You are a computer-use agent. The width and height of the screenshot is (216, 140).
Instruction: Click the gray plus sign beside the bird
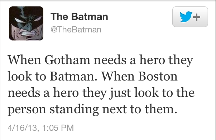coord(197,17)
